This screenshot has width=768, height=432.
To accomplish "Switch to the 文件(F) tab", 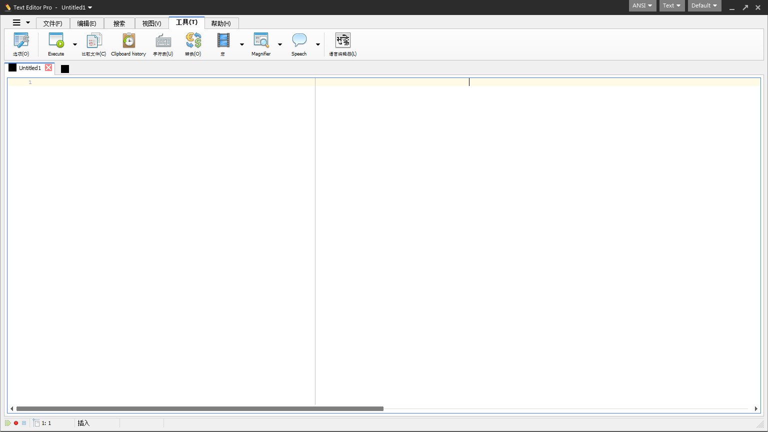I will (x=52, y=23).
